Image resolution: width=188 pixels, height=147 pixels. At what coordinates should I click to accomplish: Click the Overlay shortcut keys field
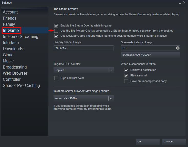(x=83, y=48)
